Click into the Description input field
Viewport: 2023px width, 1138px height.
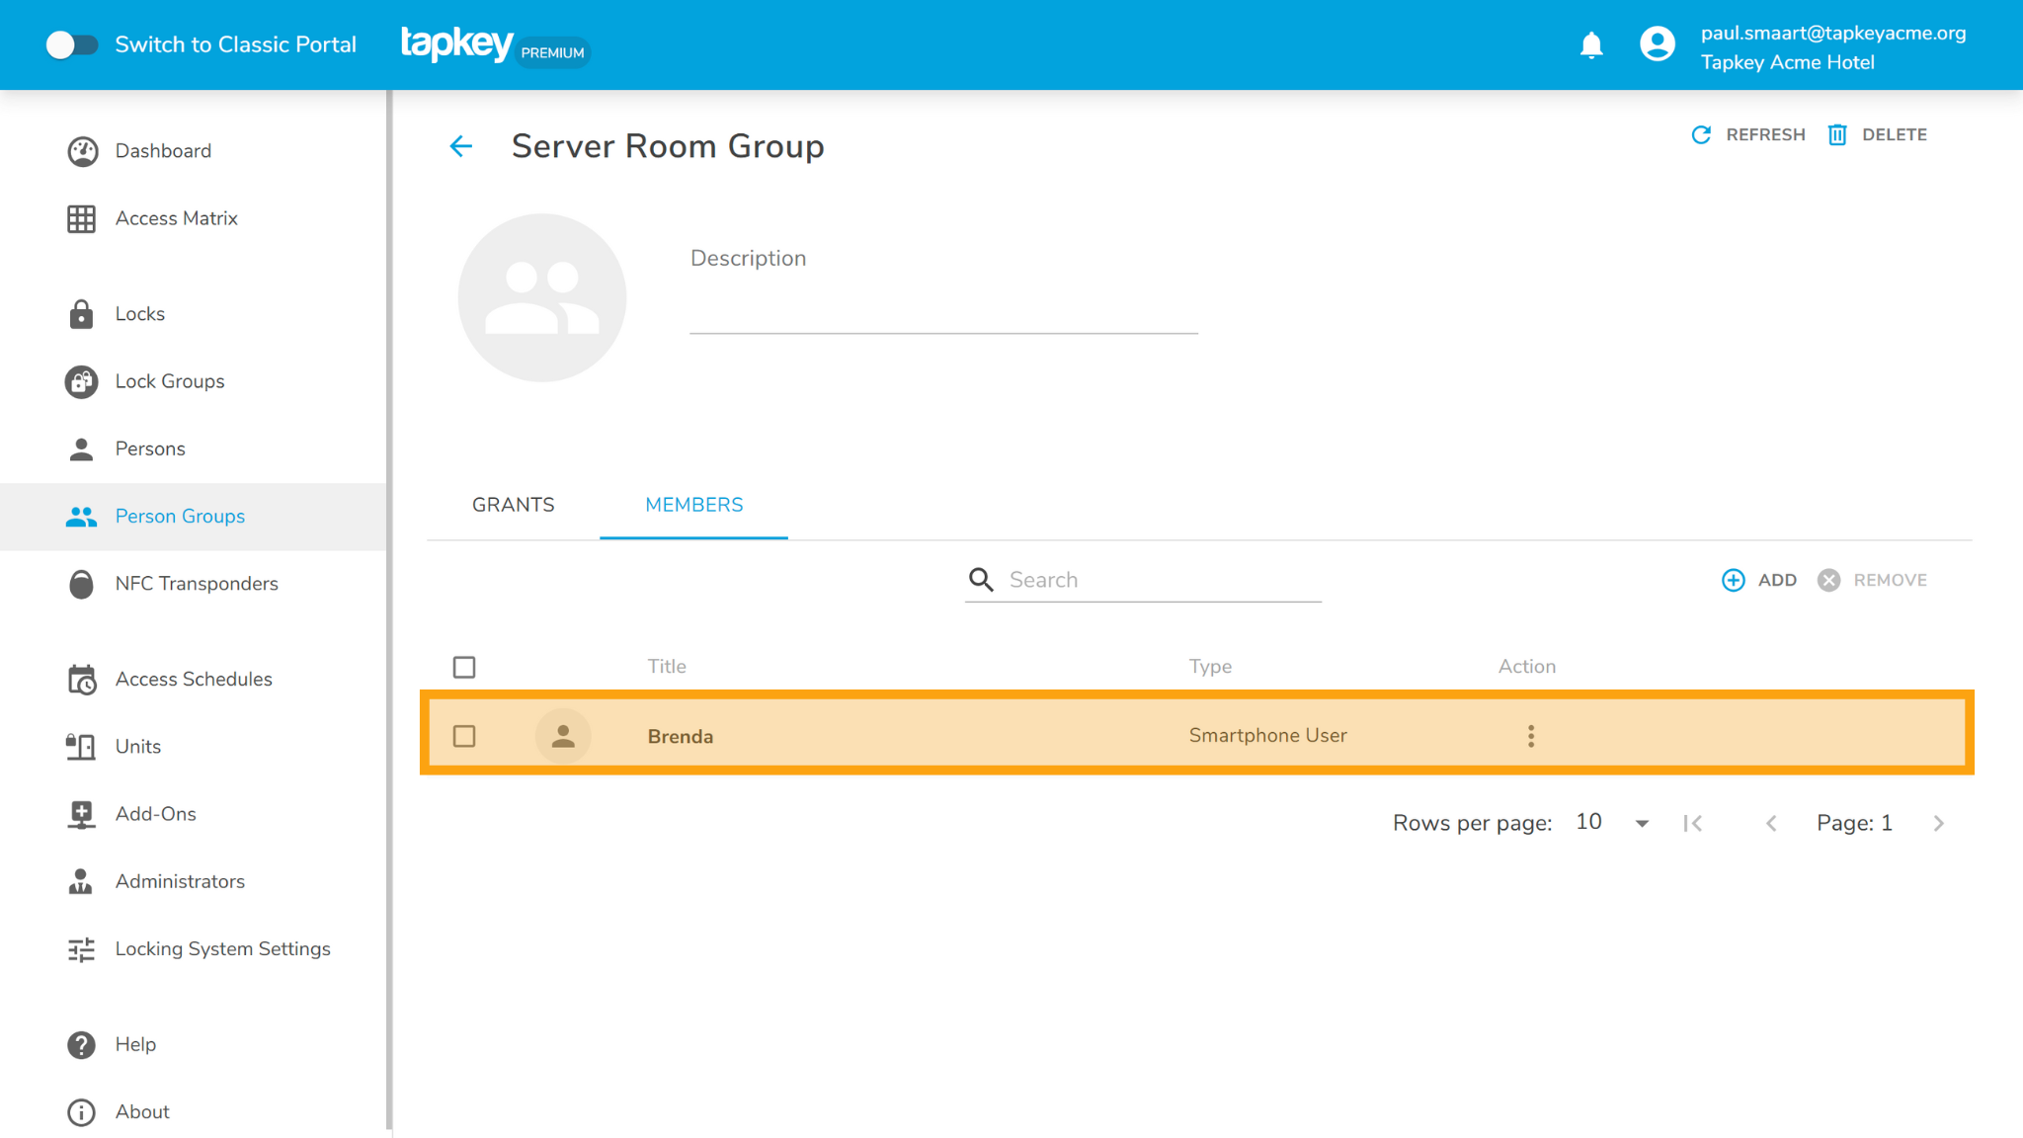pyautogui.click(x=943, y=311)
